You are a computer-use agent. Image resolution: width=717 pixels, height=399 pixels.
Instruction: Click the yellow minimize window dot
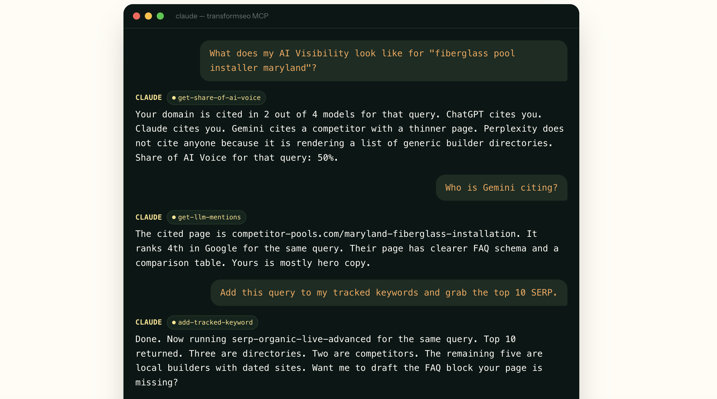pyautogui.click(x=148, y=16)
